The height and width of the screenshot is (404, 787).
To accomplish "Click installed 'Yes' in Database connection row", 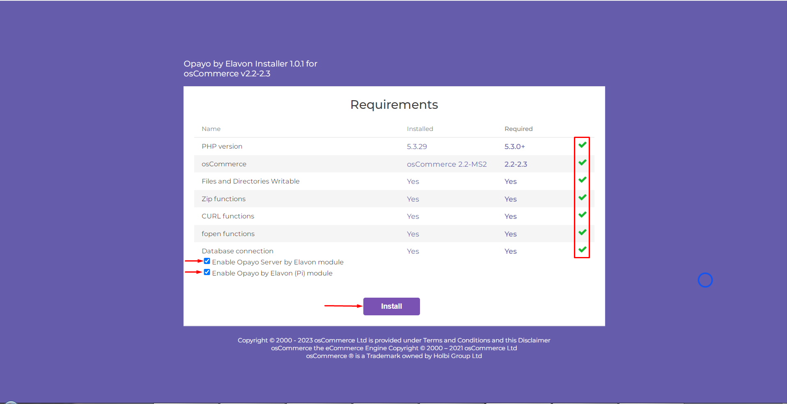I will point(413,251).
